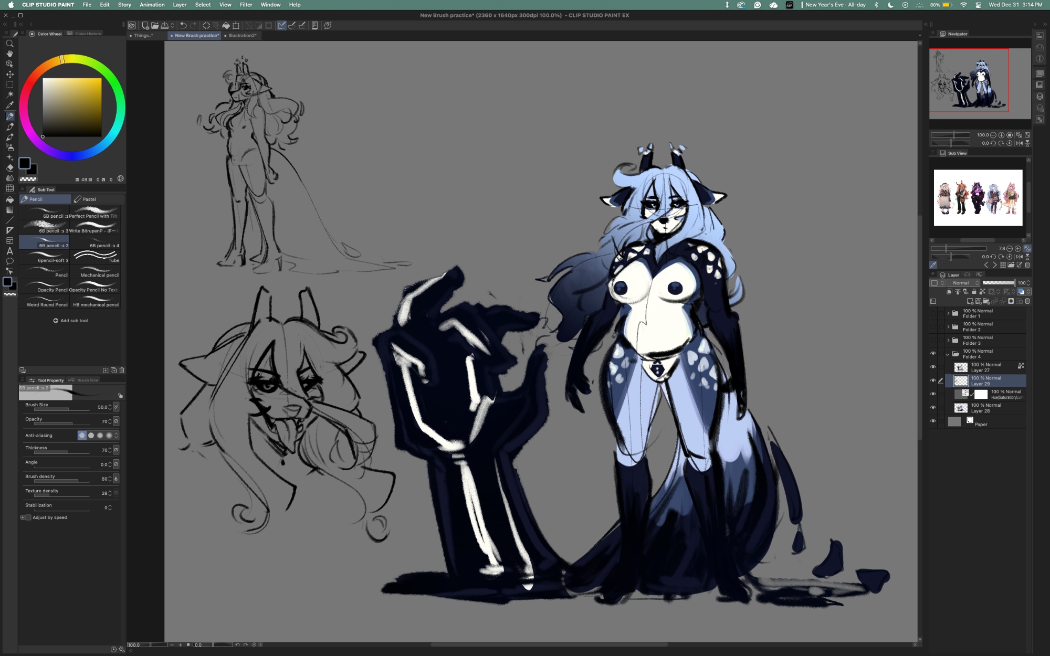Show Folder 1 via visibility box
This screenshot has width=1050, height=656.
coord(933,313)
